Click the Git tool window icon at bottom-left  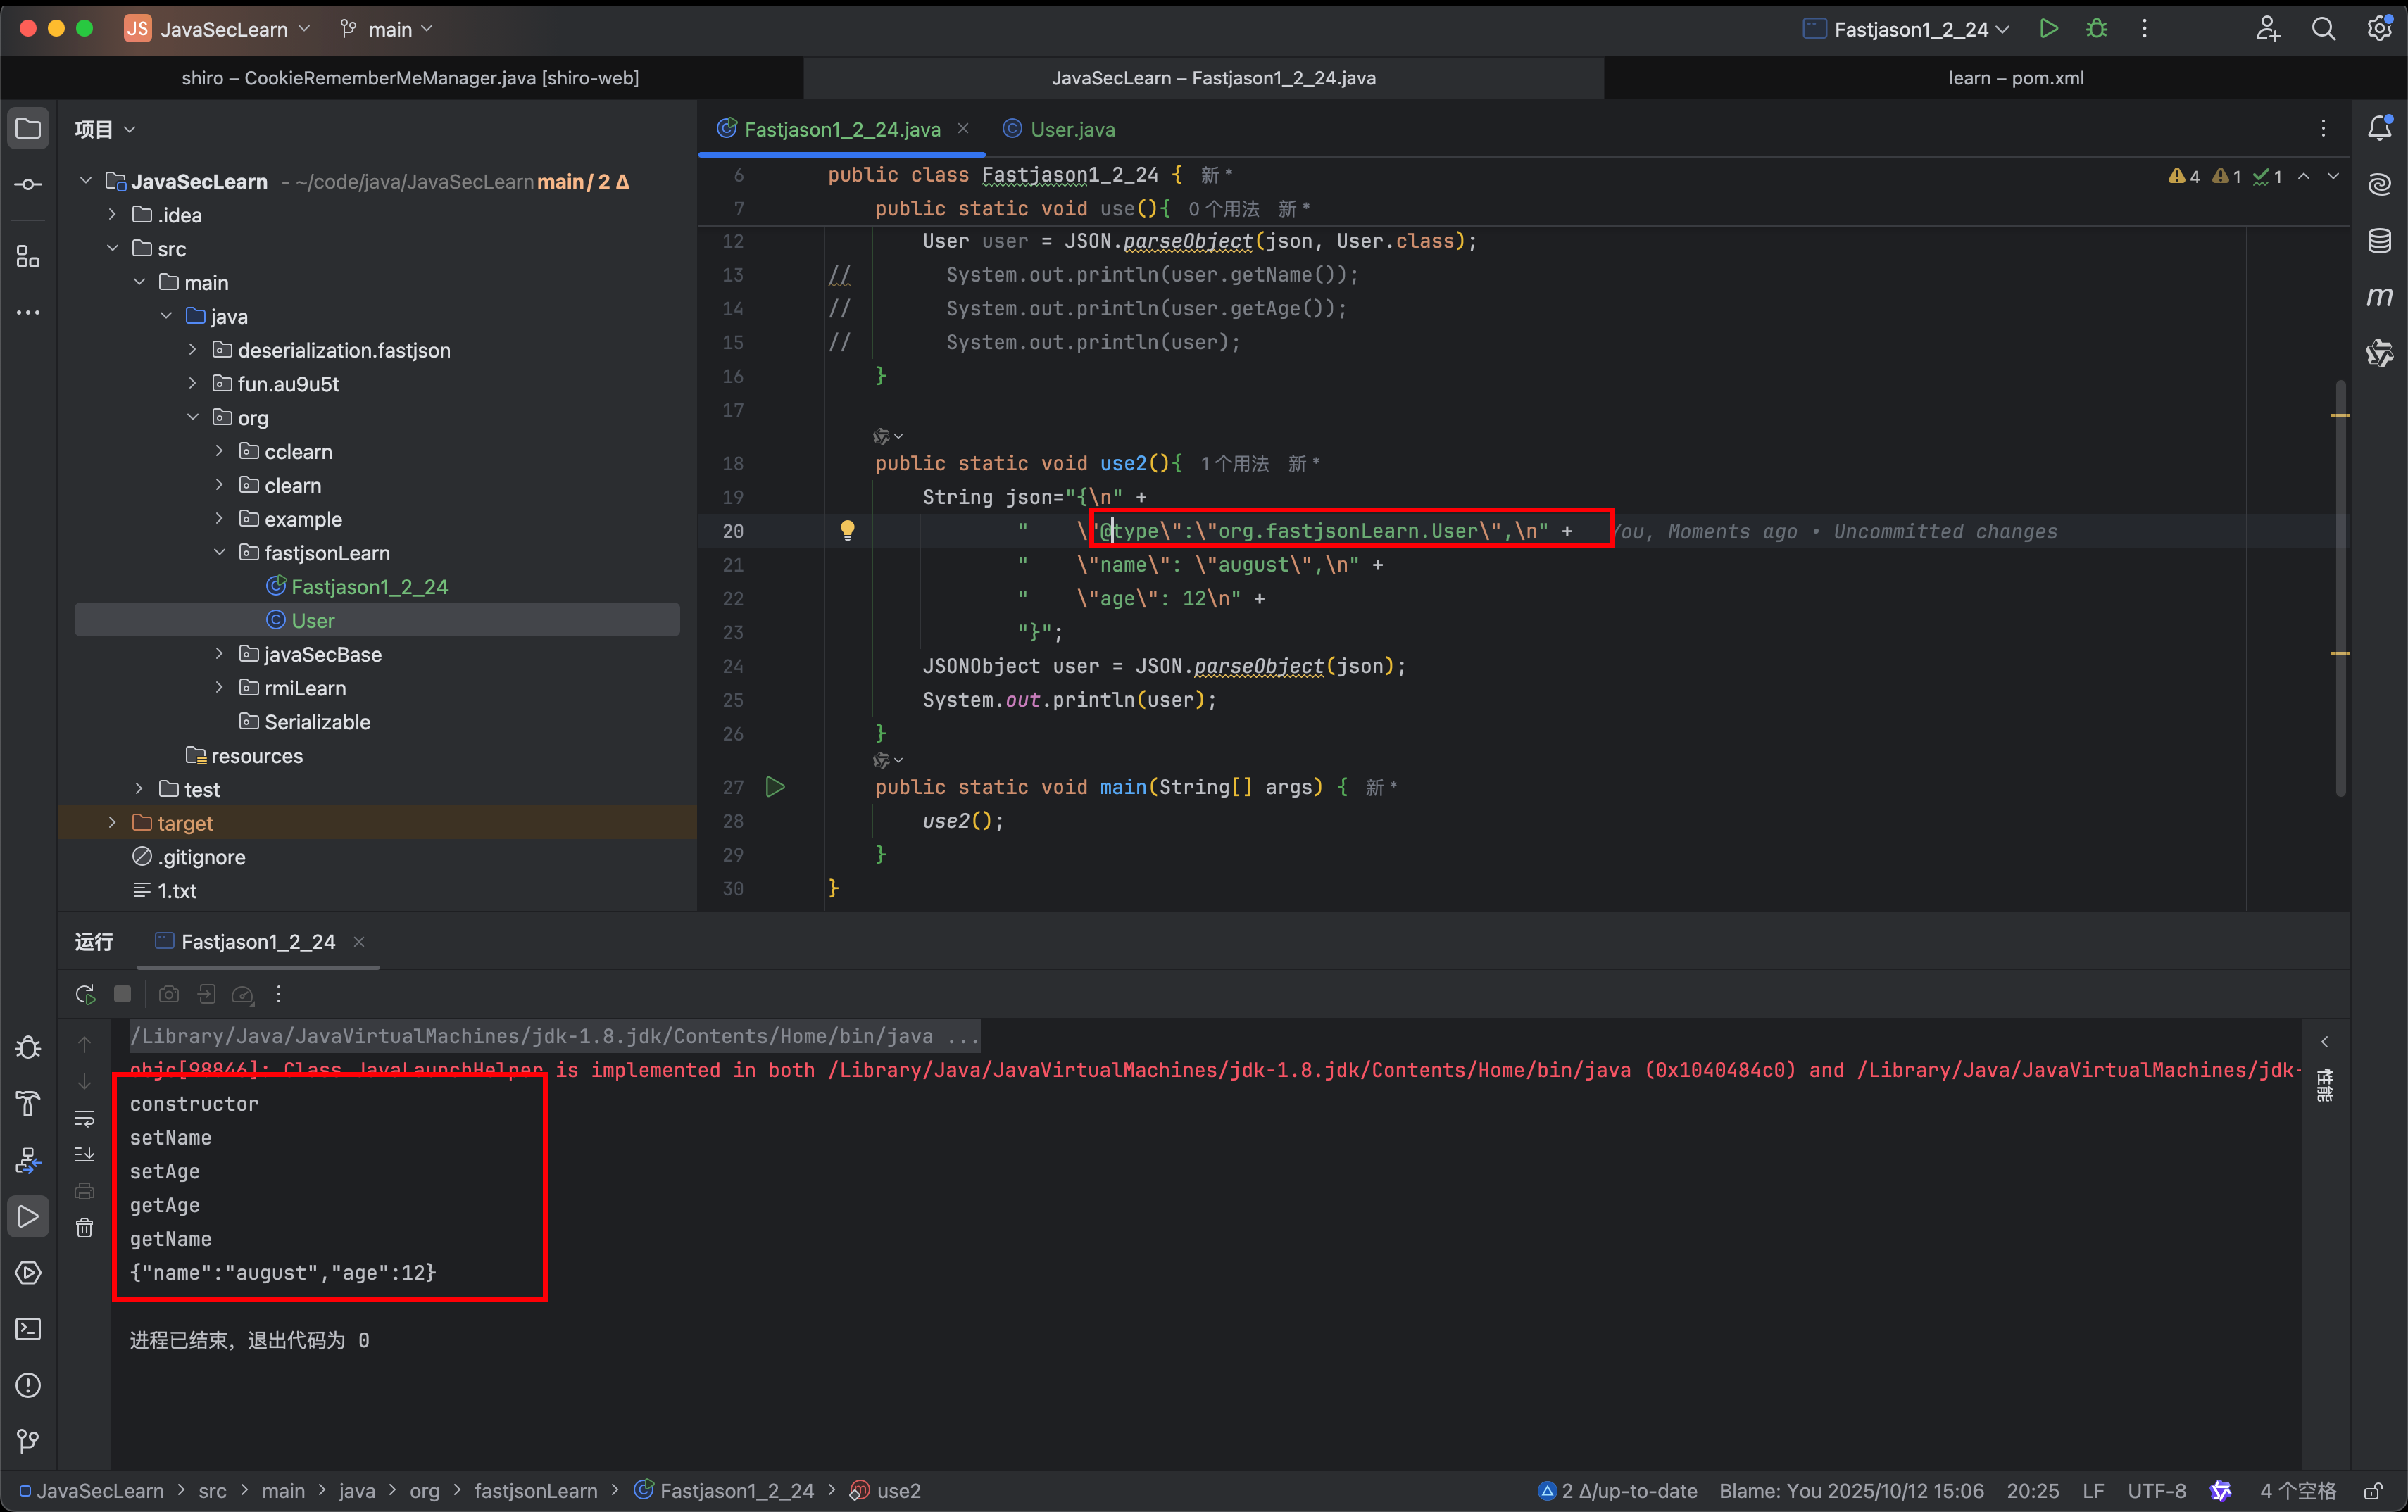(28, 1441)
